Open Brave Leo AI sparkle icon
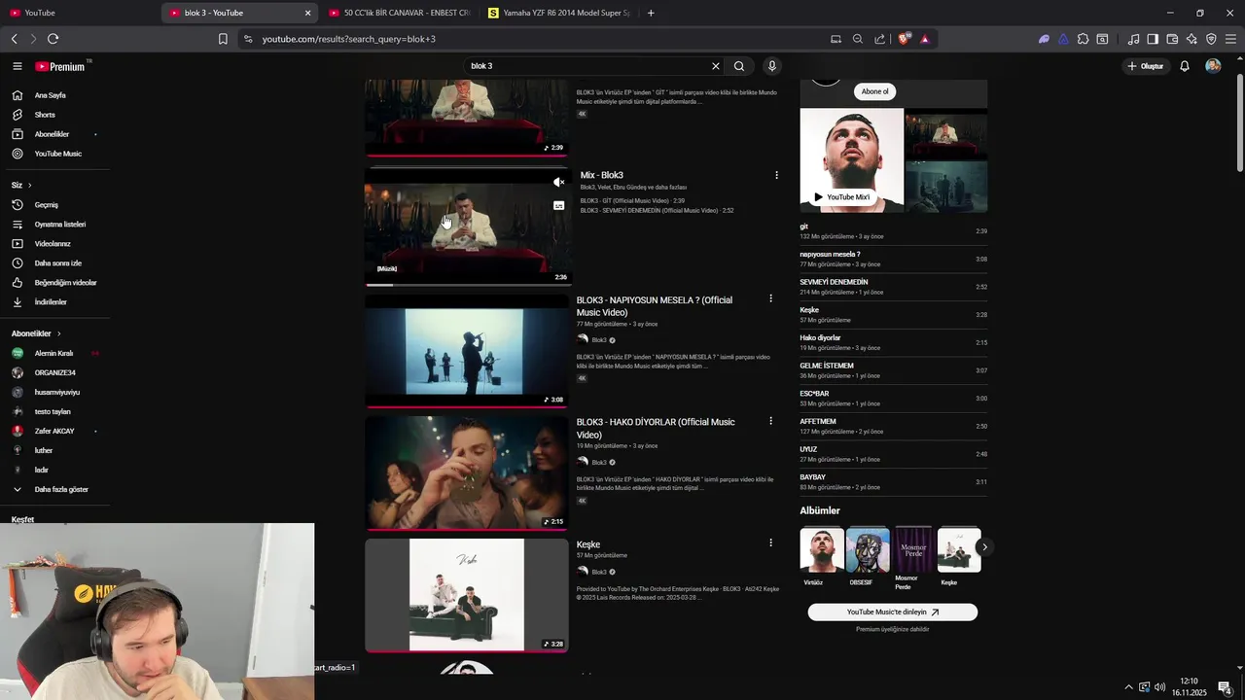 point(1192,39)
